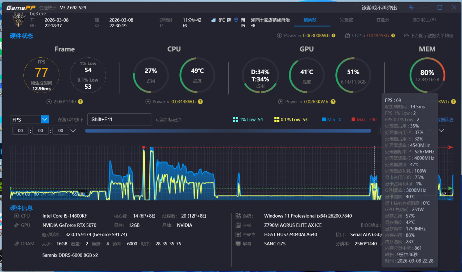
Task: Click the HGST HUS724040ALA640 disk name
Action: pos(291,235)
